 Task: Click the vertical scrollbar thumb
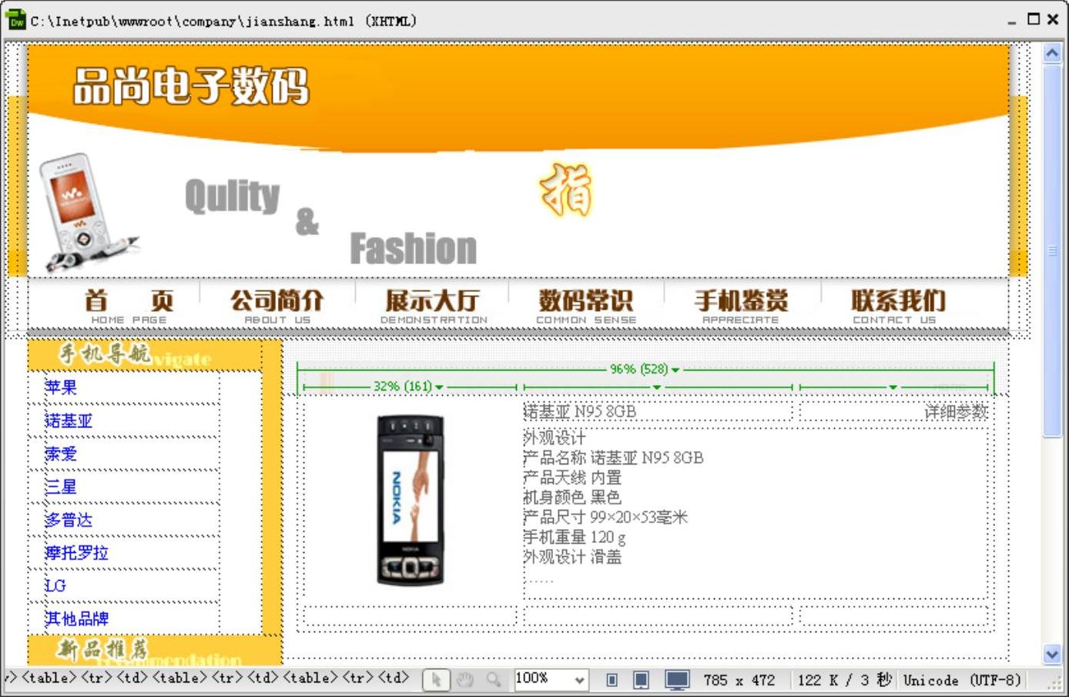tap(1052, 250)
